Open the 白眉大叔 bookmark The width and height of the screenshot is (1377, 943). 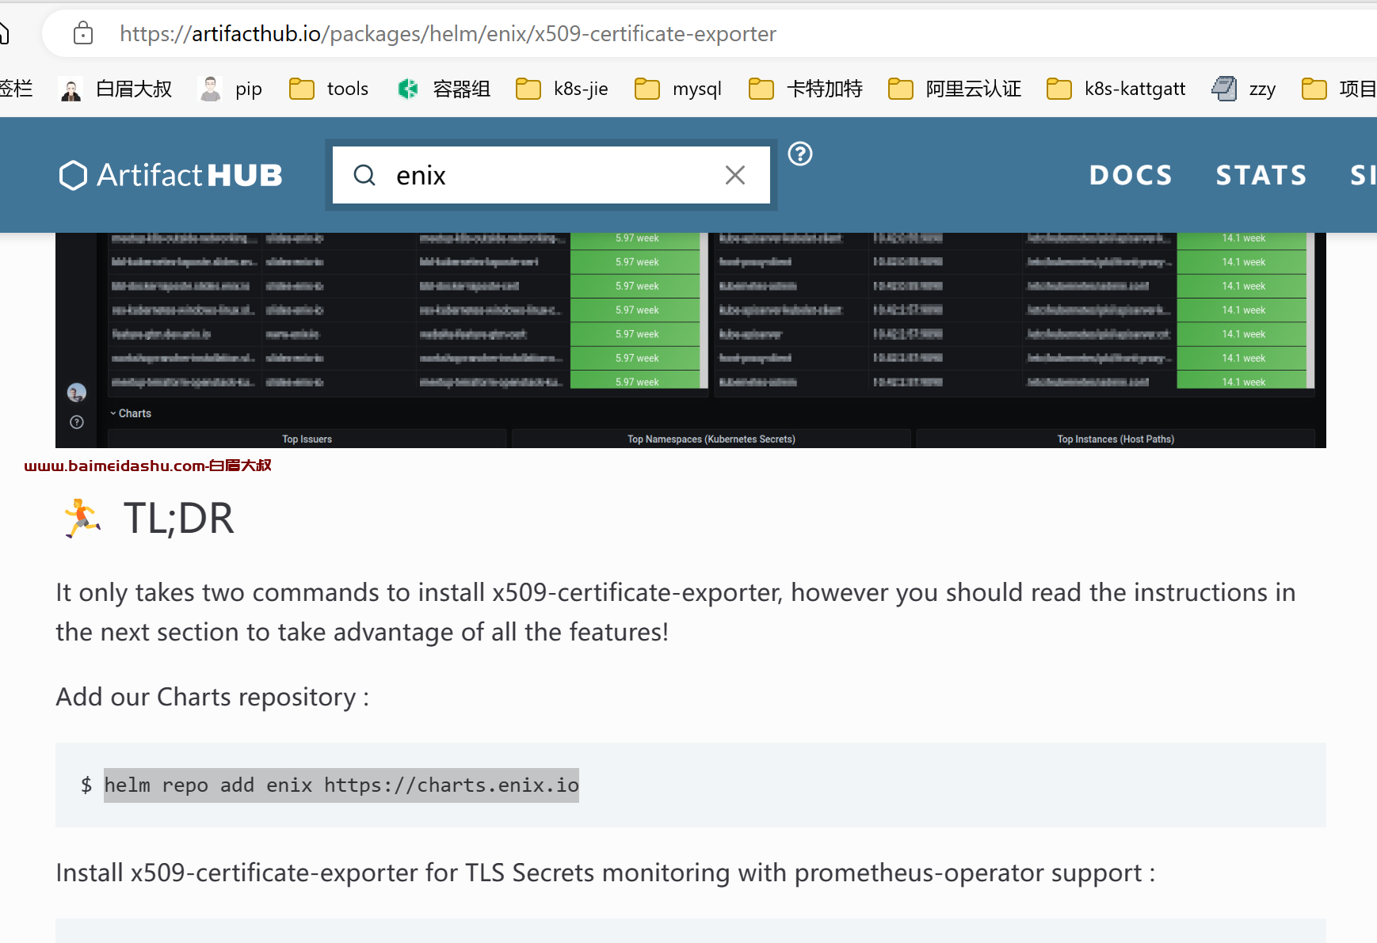[x=116, y=89]
